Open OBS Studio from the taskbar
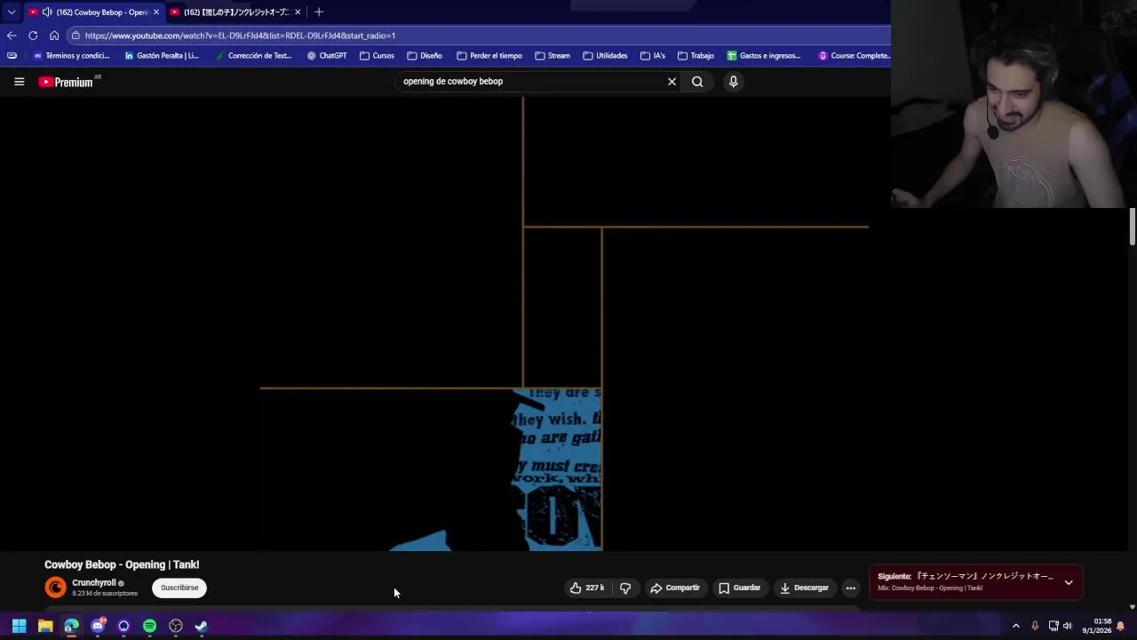This screenshot has height=640, width=1137. click(176, 626)
